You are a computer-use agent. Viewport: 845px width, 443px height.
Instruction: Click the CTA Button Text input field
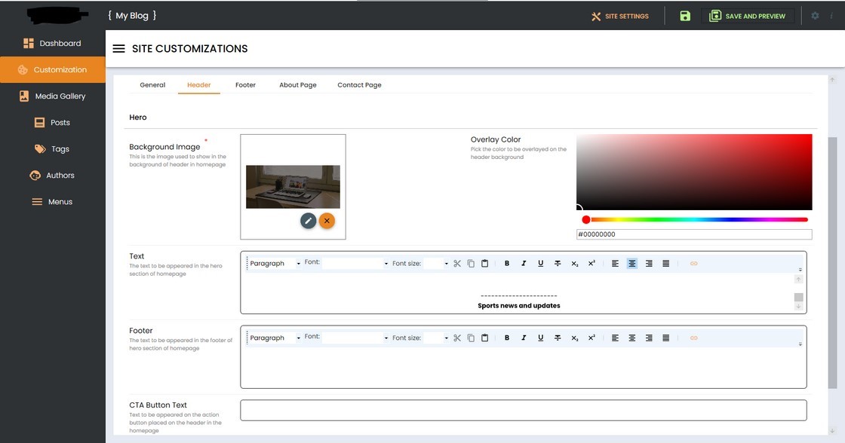(x=523, y=410)
